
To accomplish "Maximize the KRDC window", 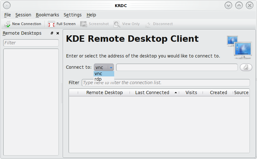I will pos(239,5).
